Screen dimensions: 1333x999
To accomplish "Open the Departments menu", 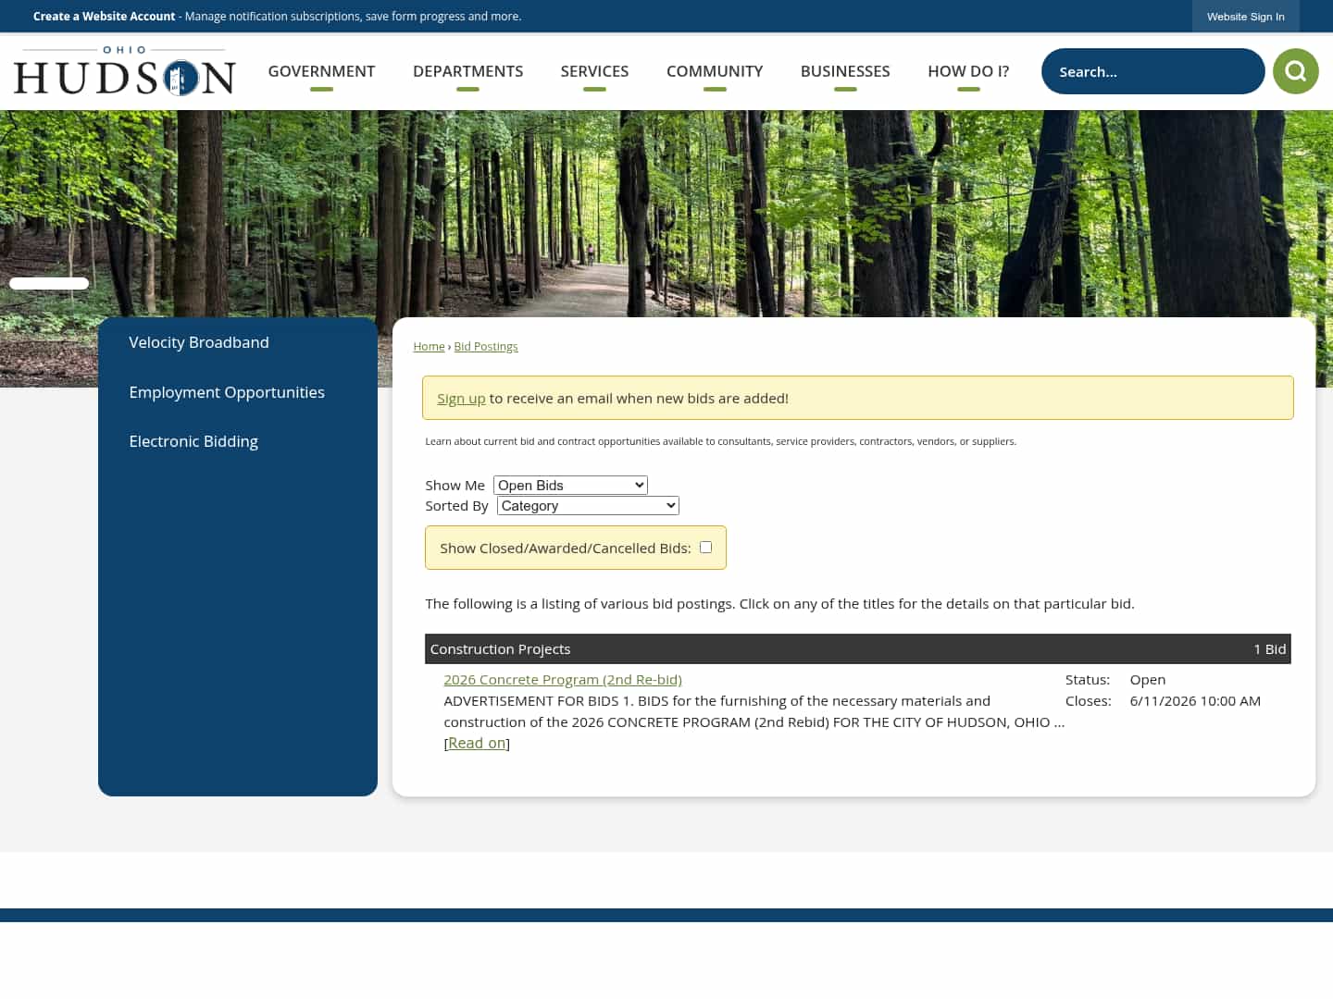I will pyautogui.click(x=467, y=71).
